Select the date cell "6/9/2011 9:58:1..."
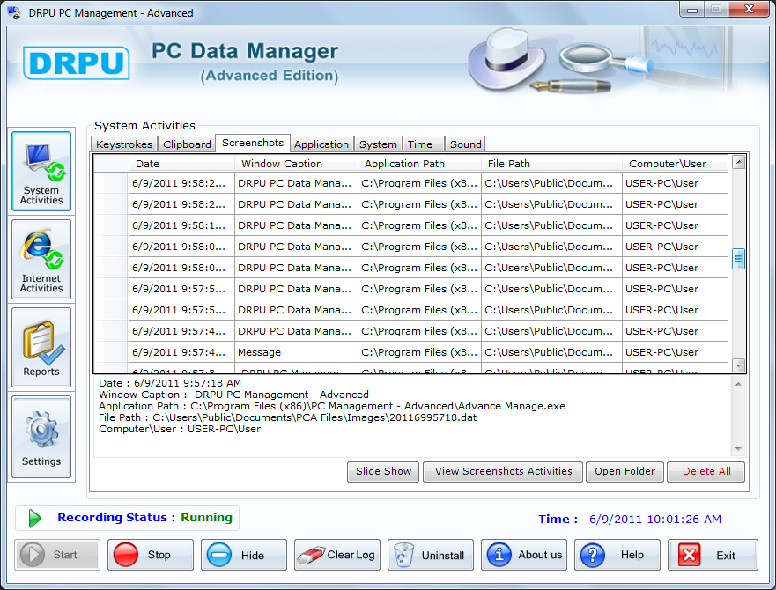This screenshot has height=590, width=776. [181, 225]
